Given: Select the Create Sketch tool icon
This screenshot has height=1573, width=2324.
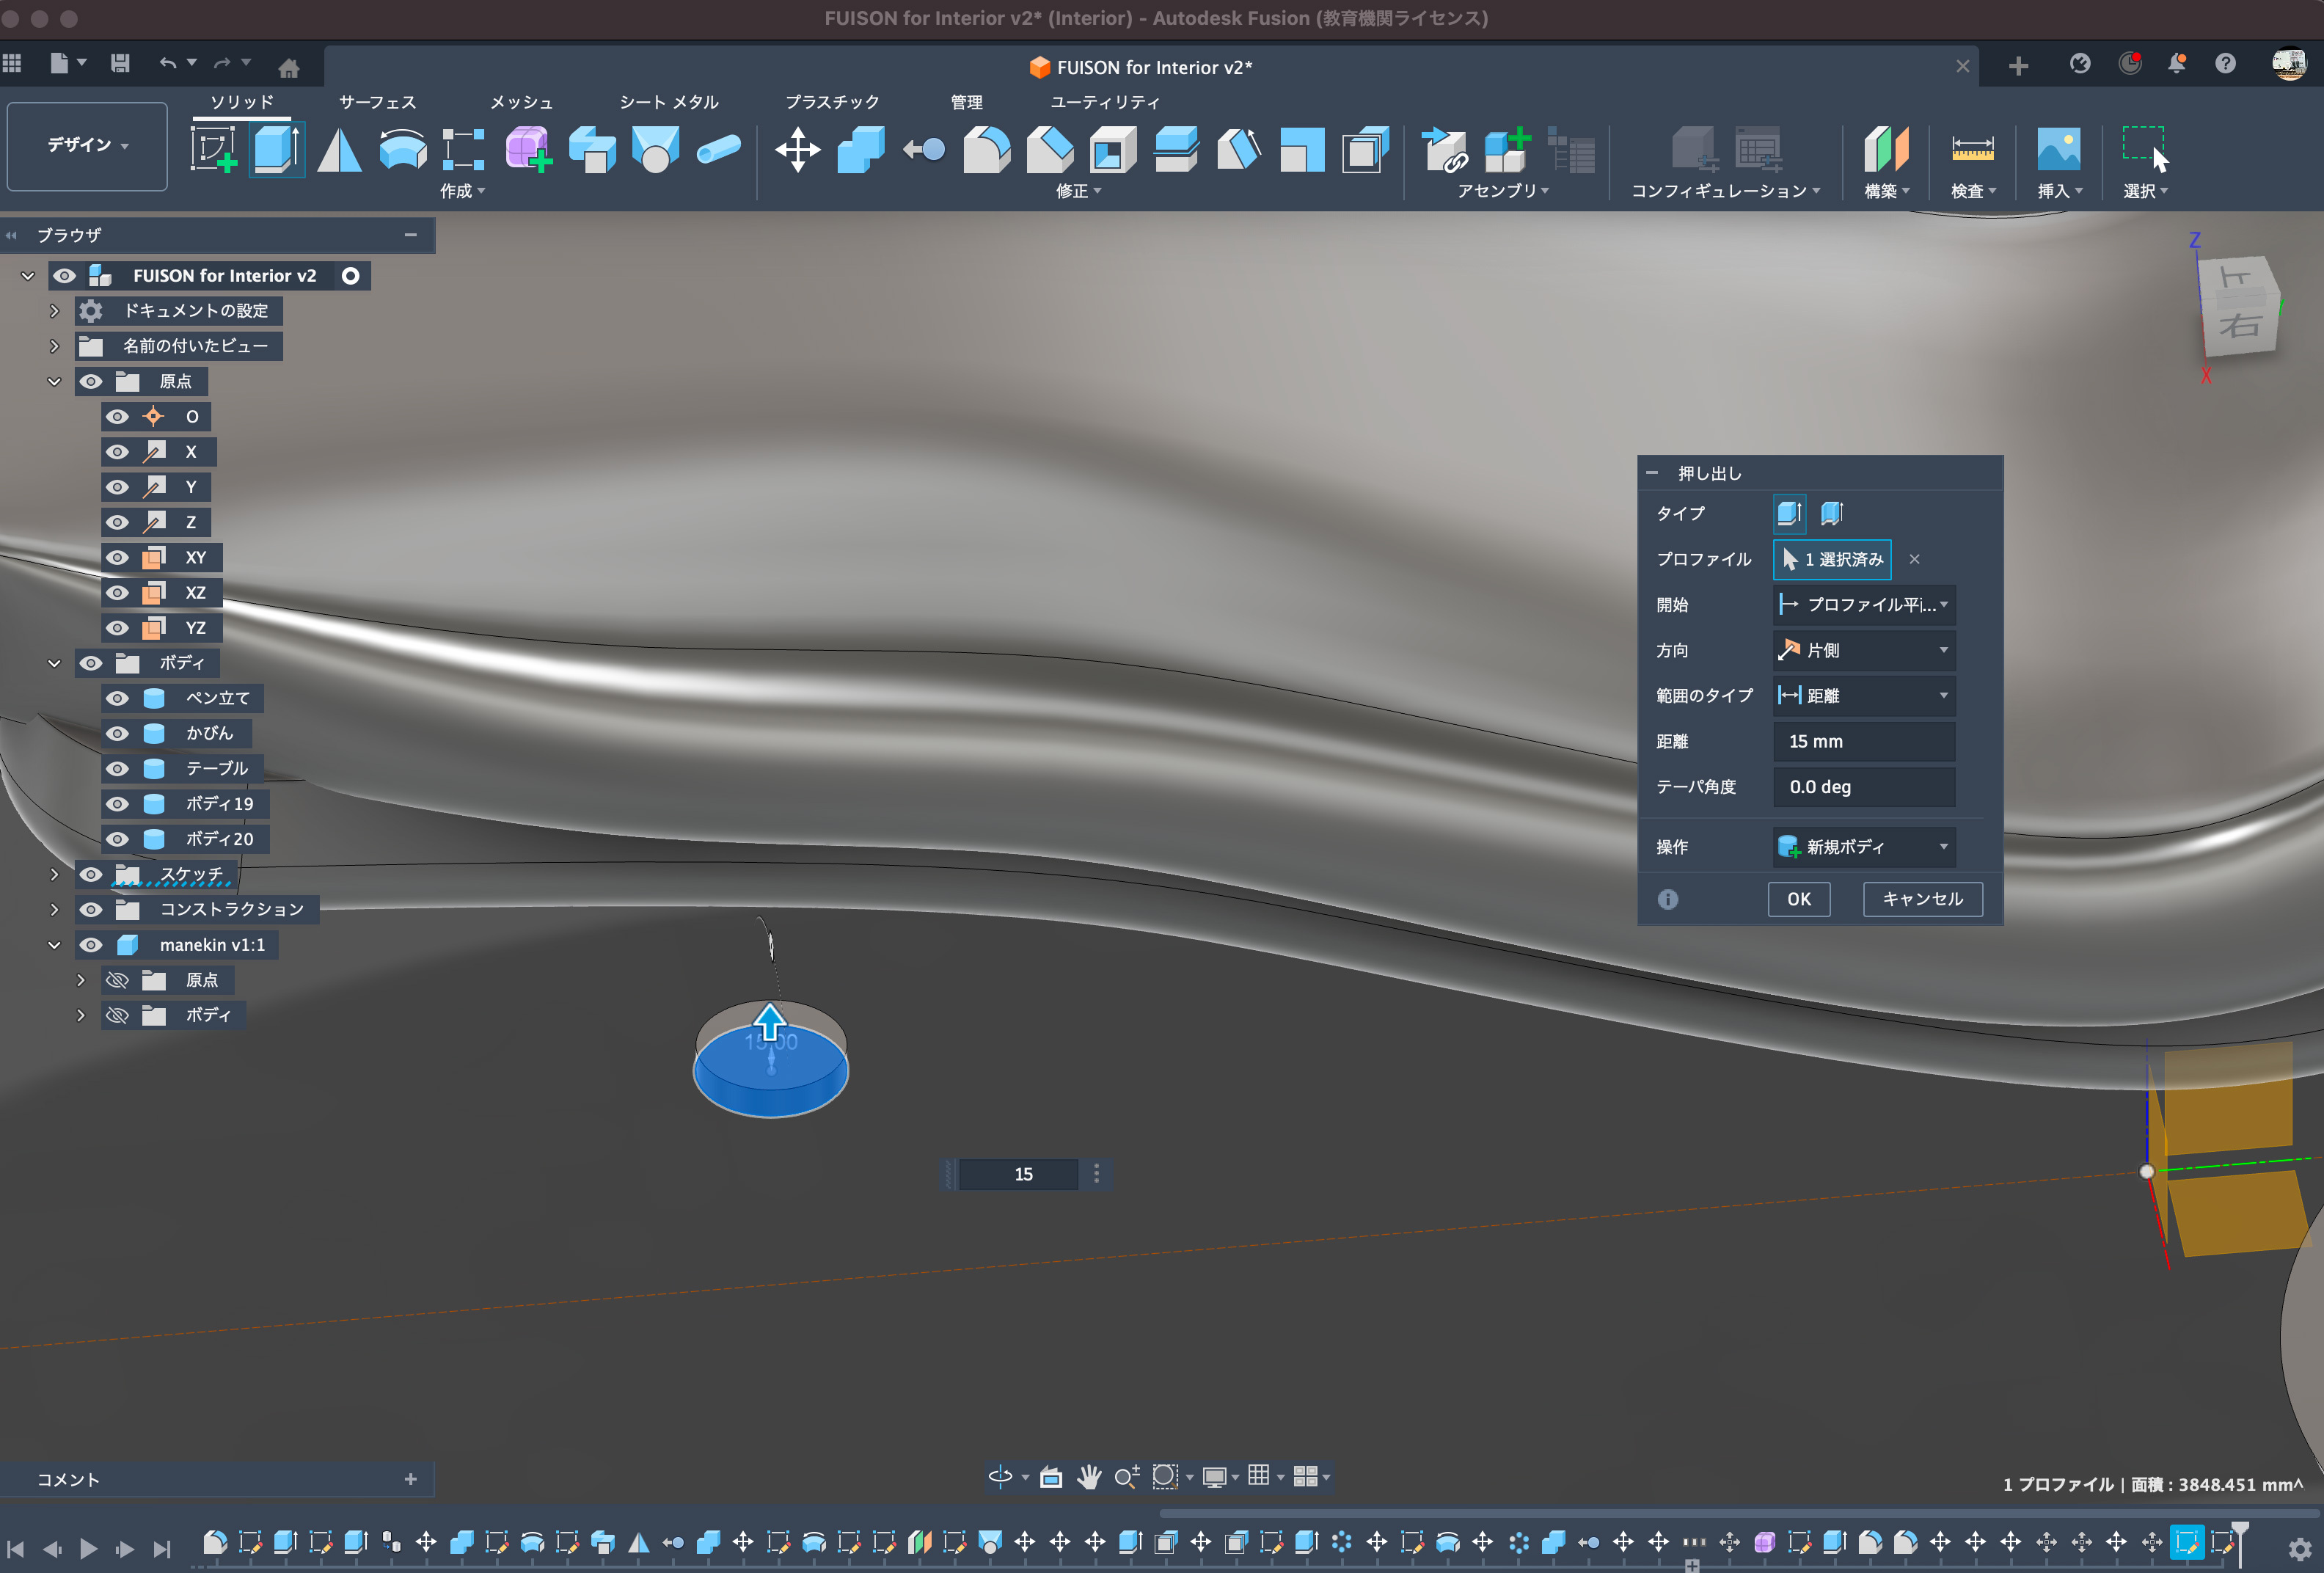Looking at the screenshot, I should [213, 150].
